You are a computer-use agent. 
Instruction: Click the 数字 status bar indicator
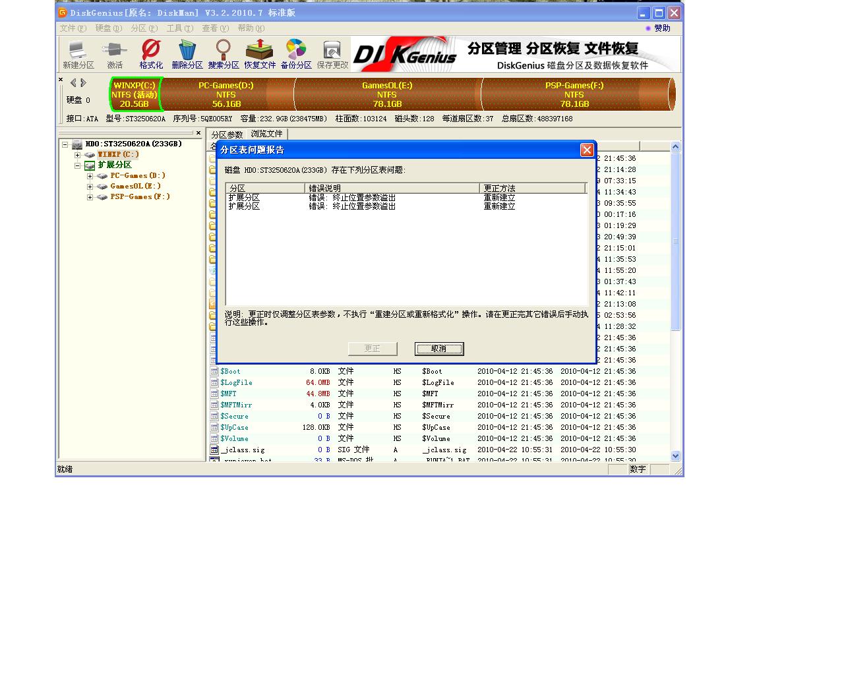pyautogui.click(x=638, y=469)
